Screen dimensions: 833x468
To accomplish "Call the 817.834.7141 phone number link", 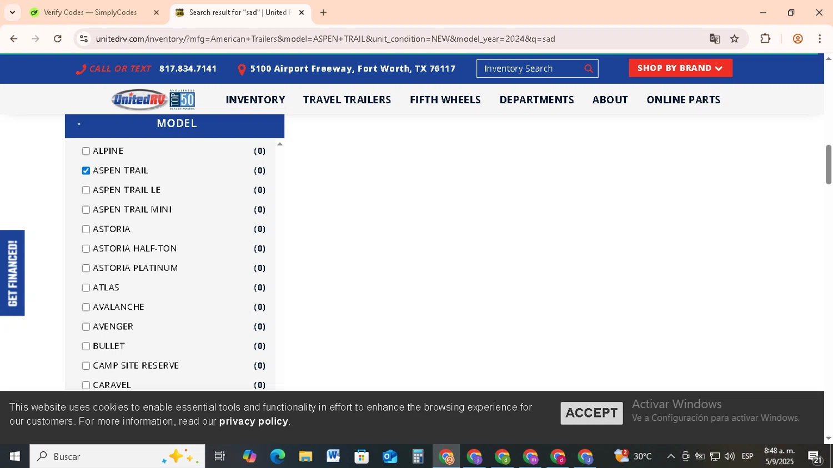I will [188, 69].
